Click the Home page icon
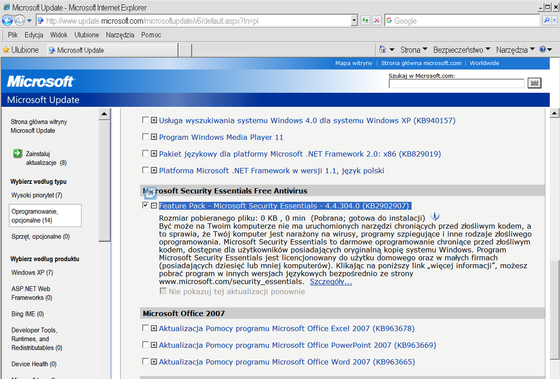Screen dimensions: 560x379 (x=383, y=49)
